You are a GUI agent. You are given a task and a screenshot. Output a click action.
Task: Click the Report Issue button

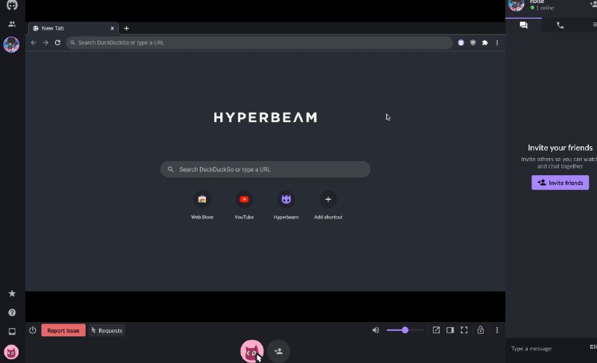(x=63, y=330)
